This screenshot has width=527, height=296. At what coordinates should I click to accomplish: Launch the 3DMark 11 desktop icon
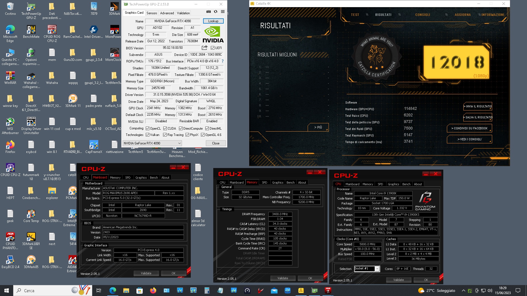click(x=73, y=101)
